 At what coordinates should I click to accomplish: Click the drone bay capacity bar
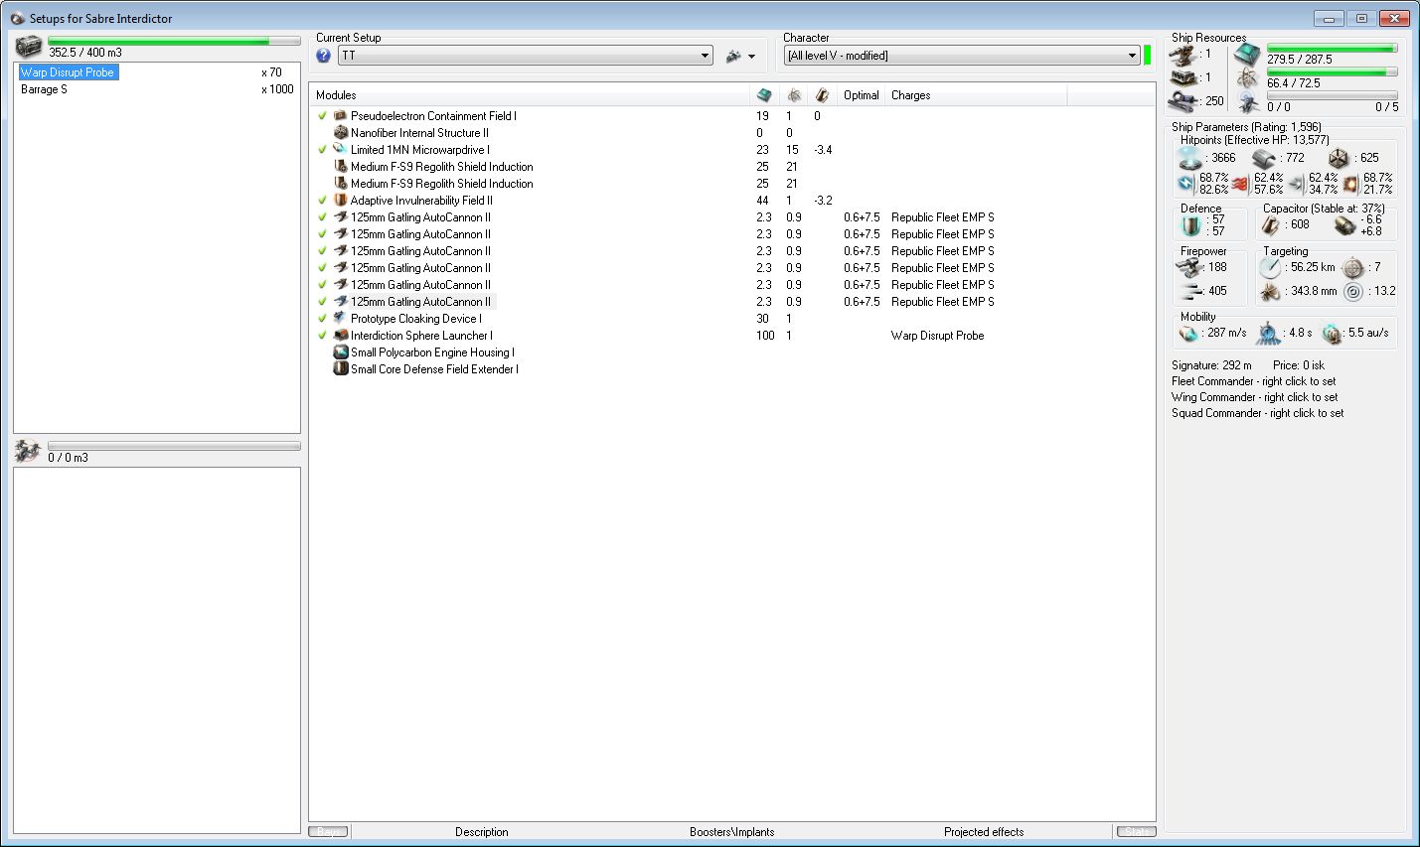click(174, 447)
